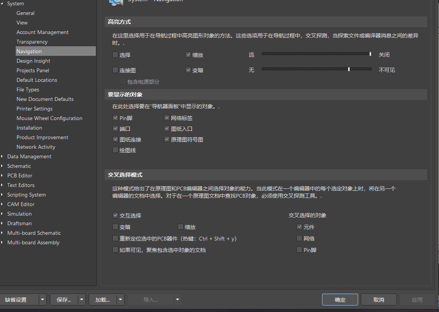Open the 加载 button dropdown

tap(120, 299)
